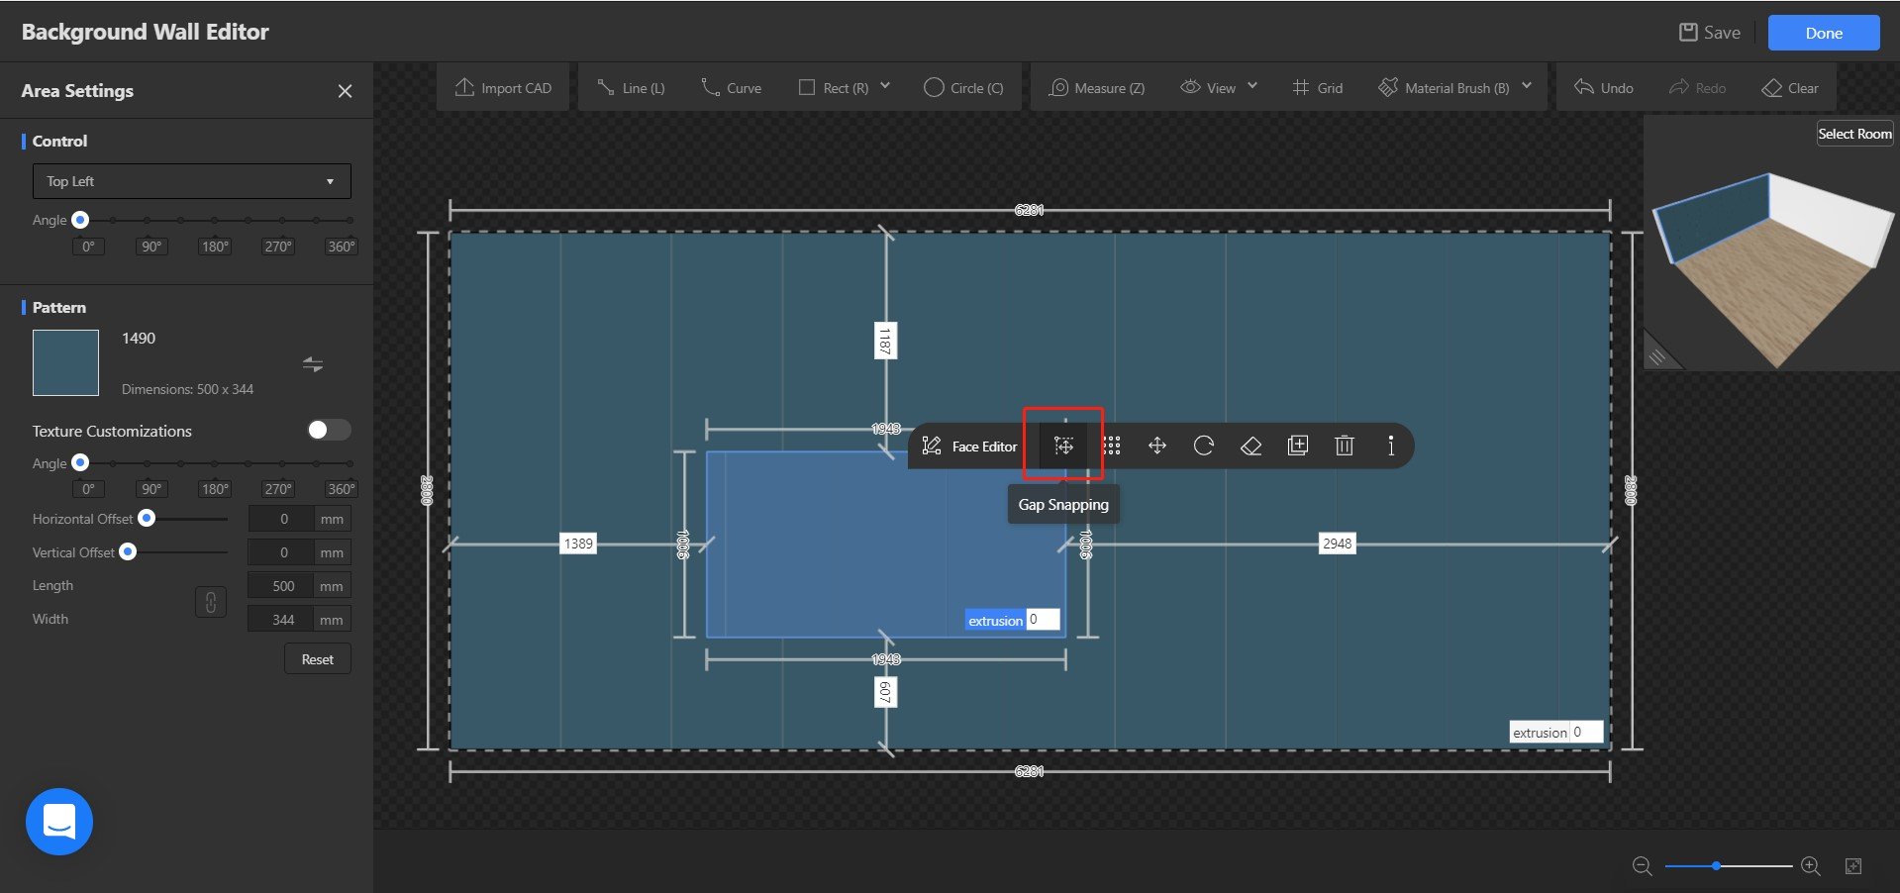Expand the Material Brush dropdown arrow
The height and width of the screenshot is (893, 1900).
point(1526,87)
